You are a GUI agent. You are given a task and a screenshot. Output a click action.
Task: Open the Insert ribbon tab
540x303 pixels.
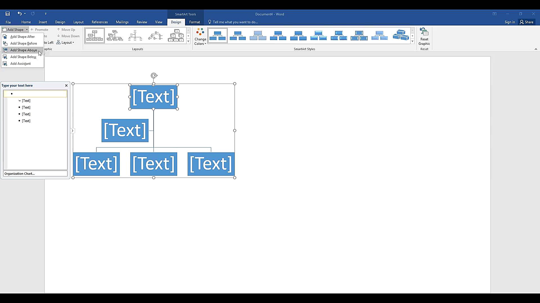[43, 22]
